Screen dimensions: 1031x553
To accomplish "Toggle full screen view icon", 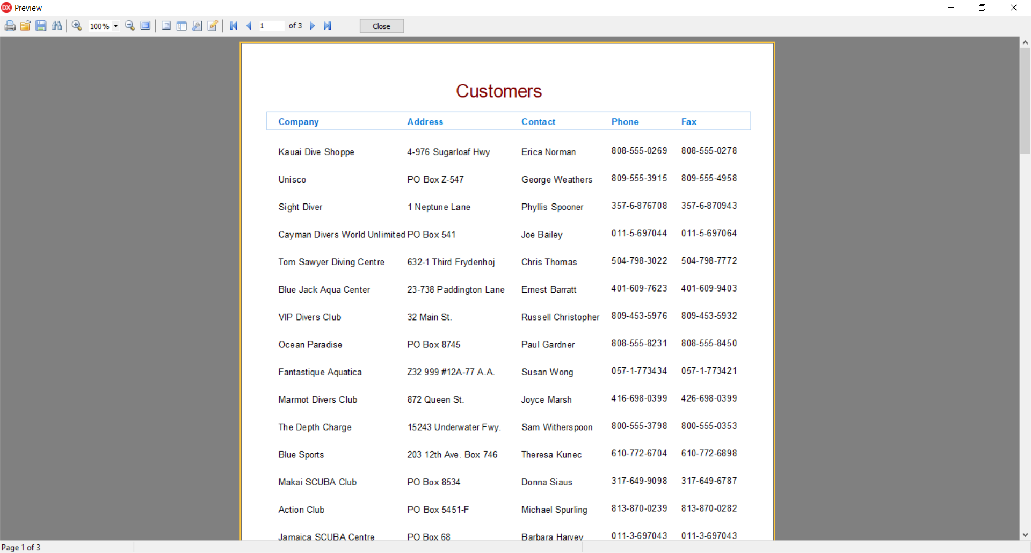I will [x=146, y=26].
